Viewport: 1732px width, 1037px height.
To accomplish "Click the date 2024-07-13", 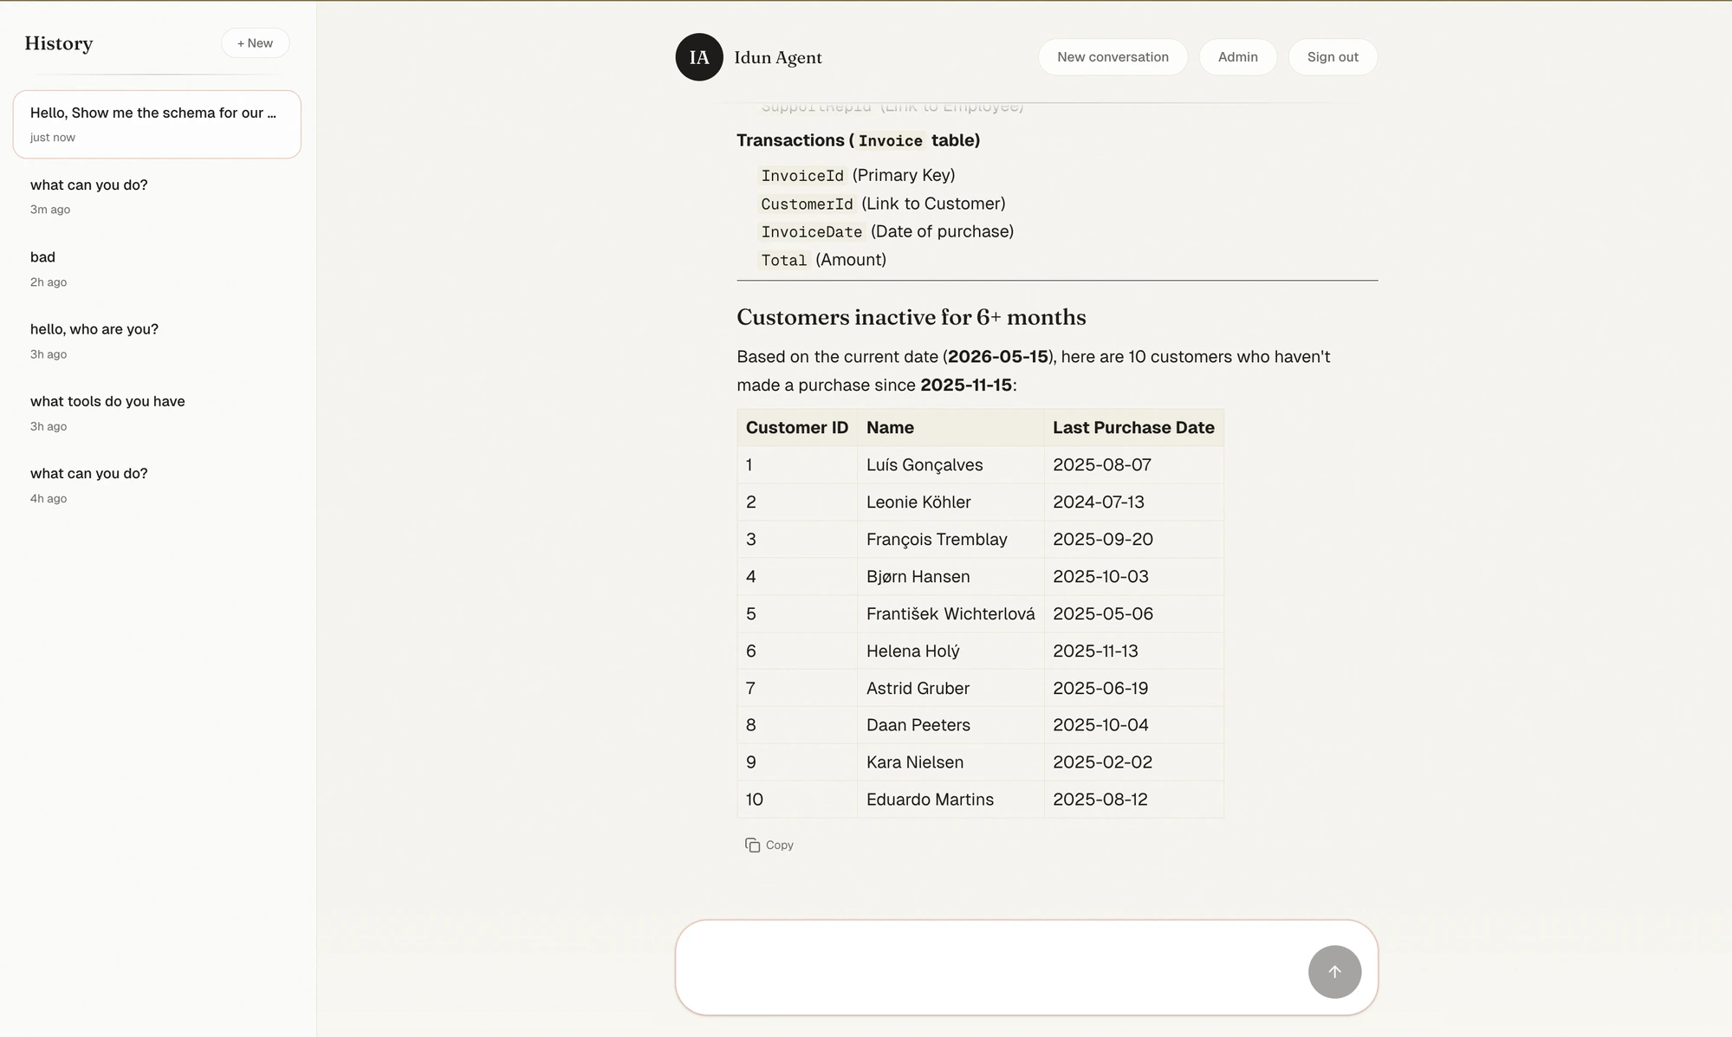I will click(x=1098, y=502).
